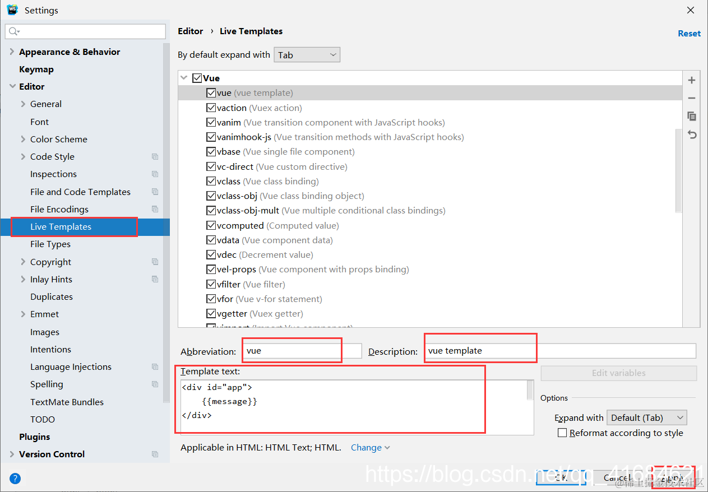Open the By default expand with dropdown
This screenshot has width=708, height=492.
click(307, 55)
